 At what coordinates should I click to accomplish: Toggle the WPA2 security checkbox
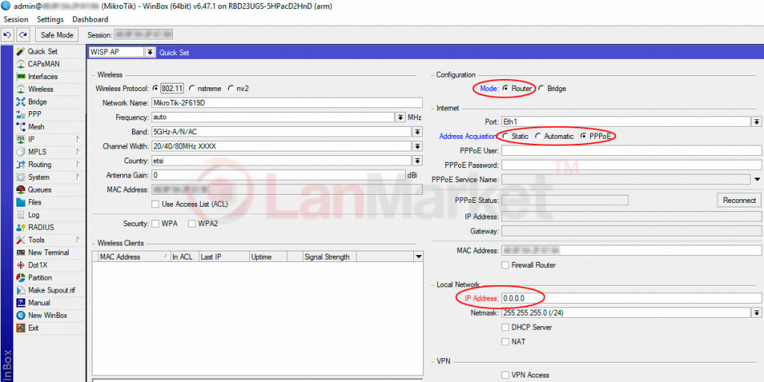[x=192, y=224]
